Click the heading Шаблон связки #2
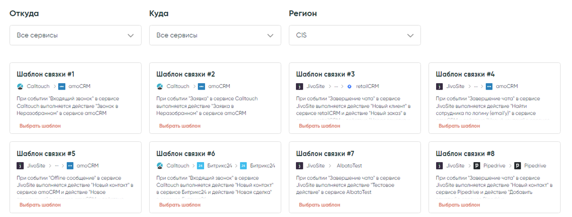The image size is (572, 217). coord(186,74)
